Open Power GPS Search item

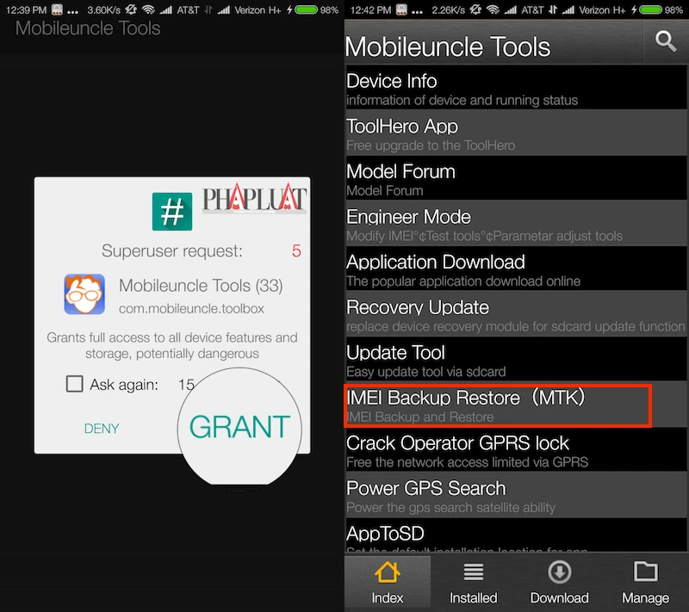(x=515, y=497)
